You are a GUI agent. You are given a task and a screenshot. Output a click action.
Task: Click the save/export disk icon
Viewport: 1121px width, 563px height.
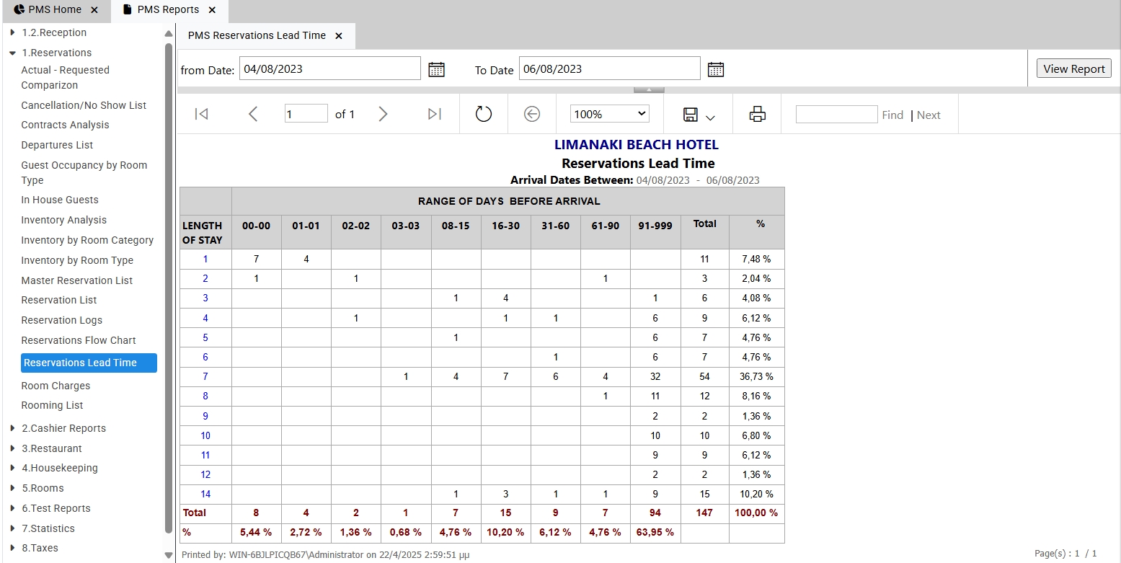[691, 115]
